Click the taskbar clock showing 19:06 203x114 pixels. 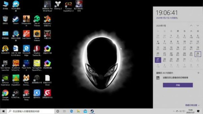190,111
